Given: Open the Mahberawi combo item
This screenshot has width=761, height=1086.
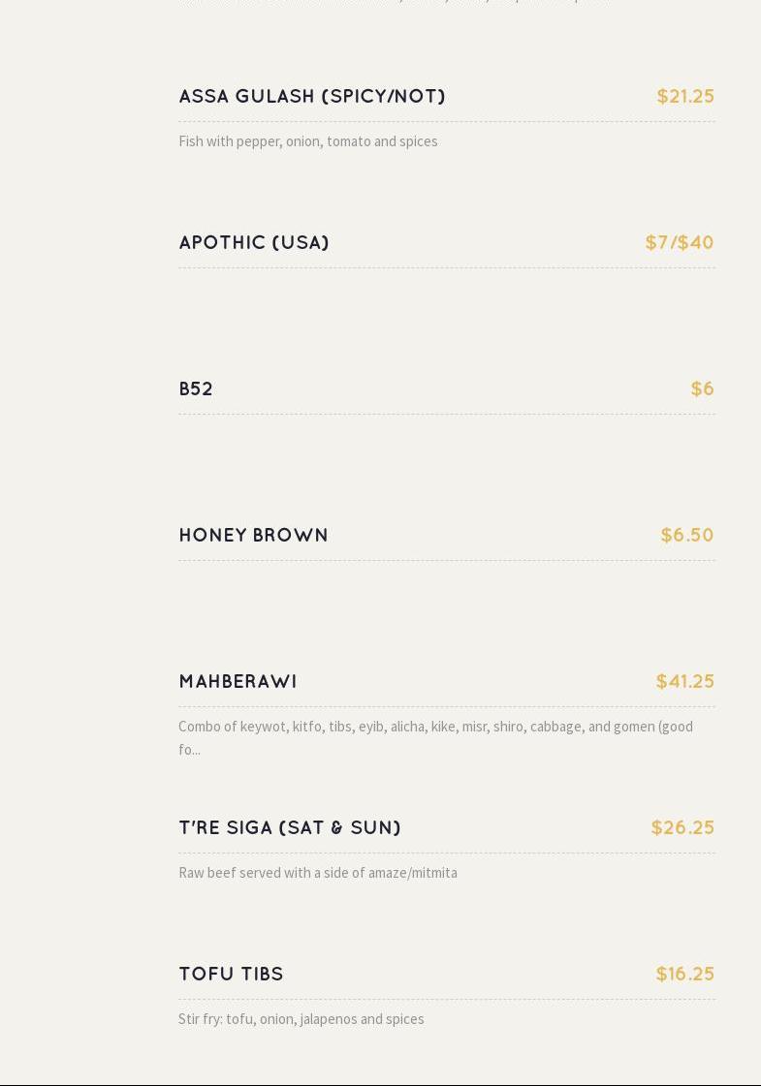Looking at the screenshot, I should point(238,681).
